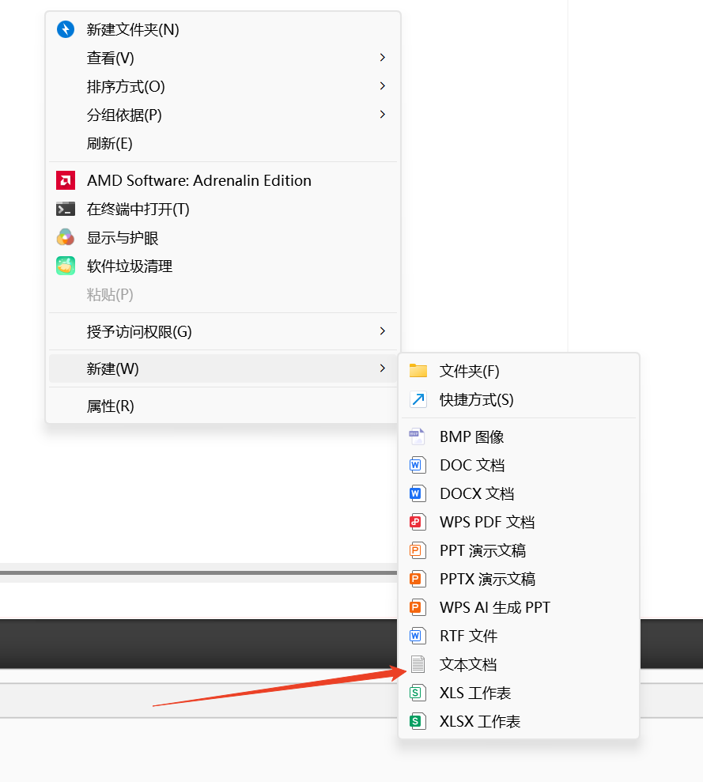The height and width of the screenshot is (782, 703).
Task: Click the RTF 文件 document icon
Action: (418, 636)
